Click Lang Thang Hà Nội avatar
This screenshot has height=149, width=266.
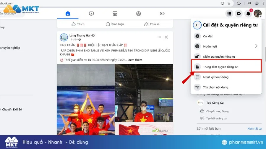click(64, 37)
